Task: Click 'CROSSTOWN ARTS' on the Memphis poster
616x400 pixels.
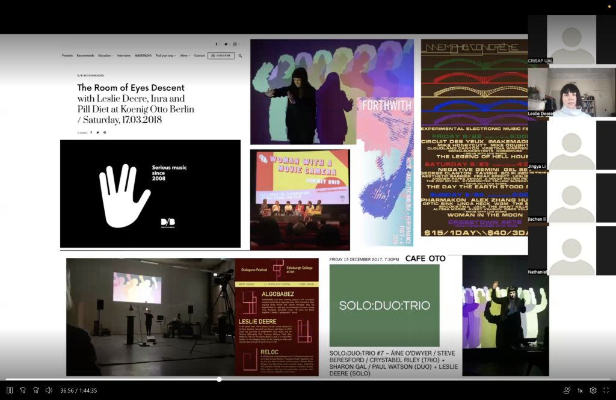Action: (485, 222)
